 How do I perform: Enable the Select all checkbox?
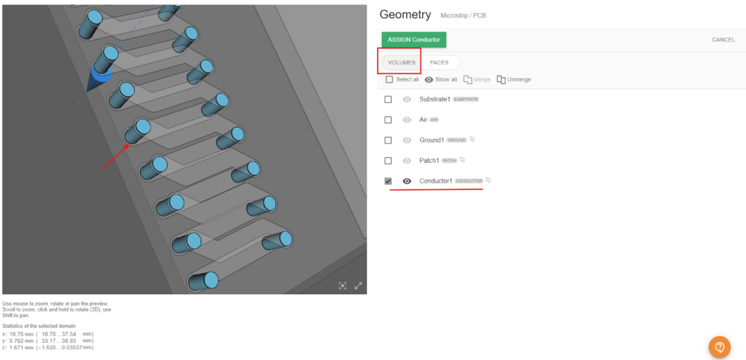tap(389, 80)
